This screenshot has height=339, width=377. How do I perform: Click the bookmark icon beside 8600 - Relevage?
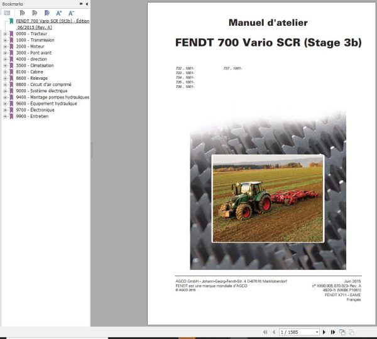pyautogui.click(x=11, y=78)
